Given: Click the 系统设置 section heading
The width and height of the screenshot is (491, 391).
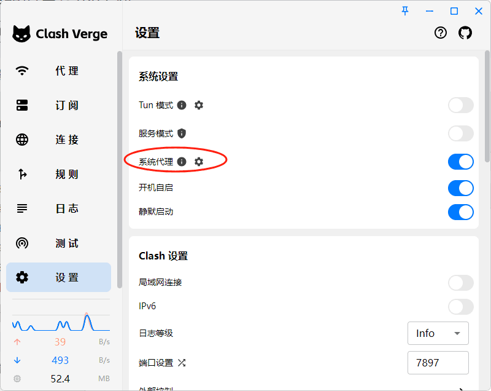Looking at the screenshot, I should [158, 76].
